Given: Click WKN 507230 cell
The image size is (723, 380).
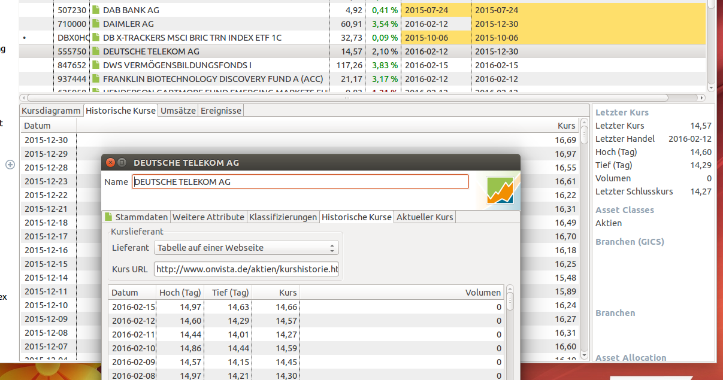Looking at the screenshot, I should [72, 10].
